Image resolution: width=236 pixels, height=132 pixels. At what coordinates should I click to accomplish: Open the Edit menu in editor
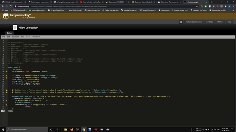click(9, 37)
